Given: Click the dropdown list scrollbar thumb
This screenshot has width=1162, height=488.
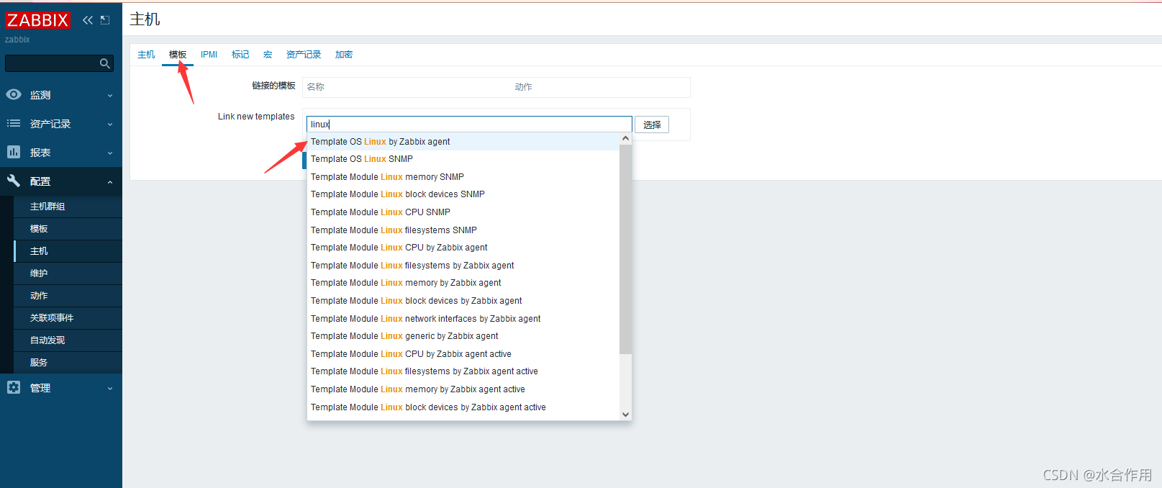Looking at the screenshot, I should point(625,249).
